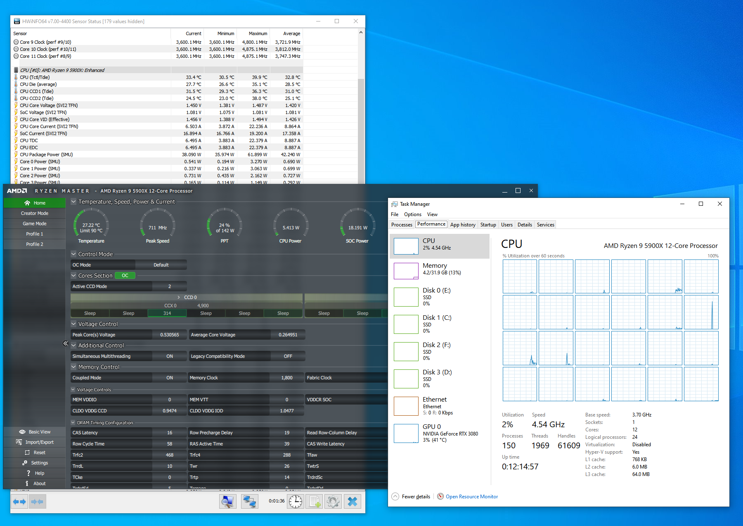Select Profile 2 in Ryzen Master
This screenshot has height=526, width=743.
(x=35, y=244)
